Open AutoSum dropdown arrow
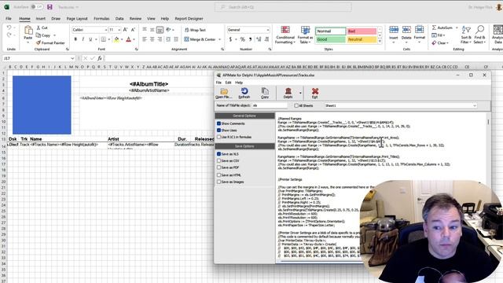 457,28
